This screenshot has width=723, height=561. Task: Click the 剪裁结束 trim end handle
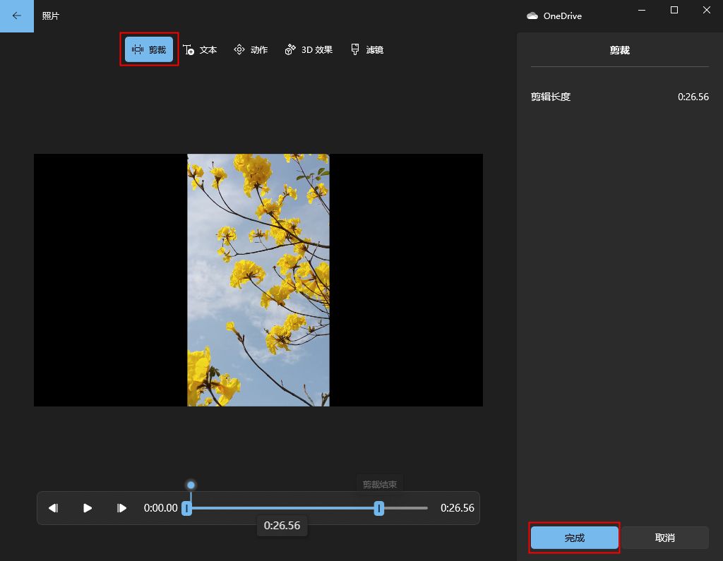379,508
